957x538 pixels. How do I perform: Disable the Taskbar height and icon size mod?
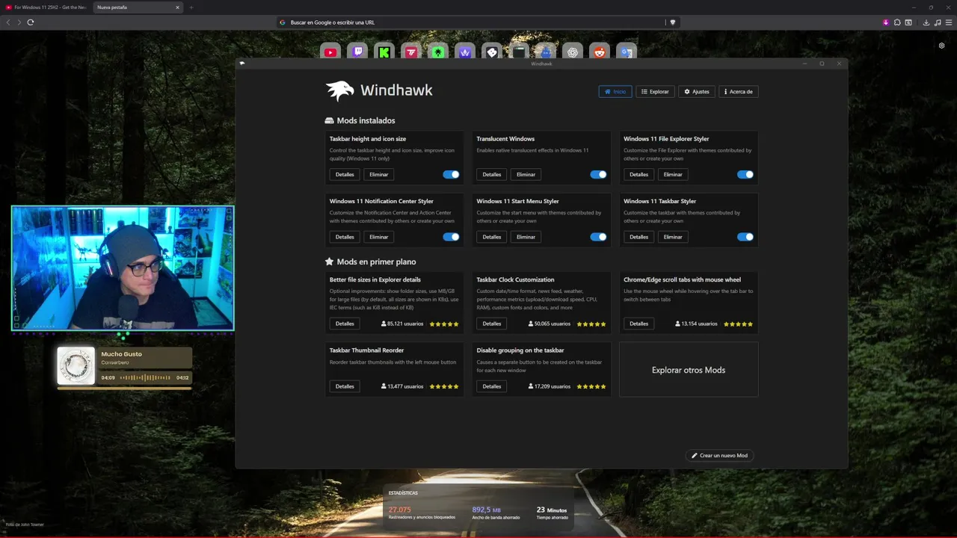(451, 174)
